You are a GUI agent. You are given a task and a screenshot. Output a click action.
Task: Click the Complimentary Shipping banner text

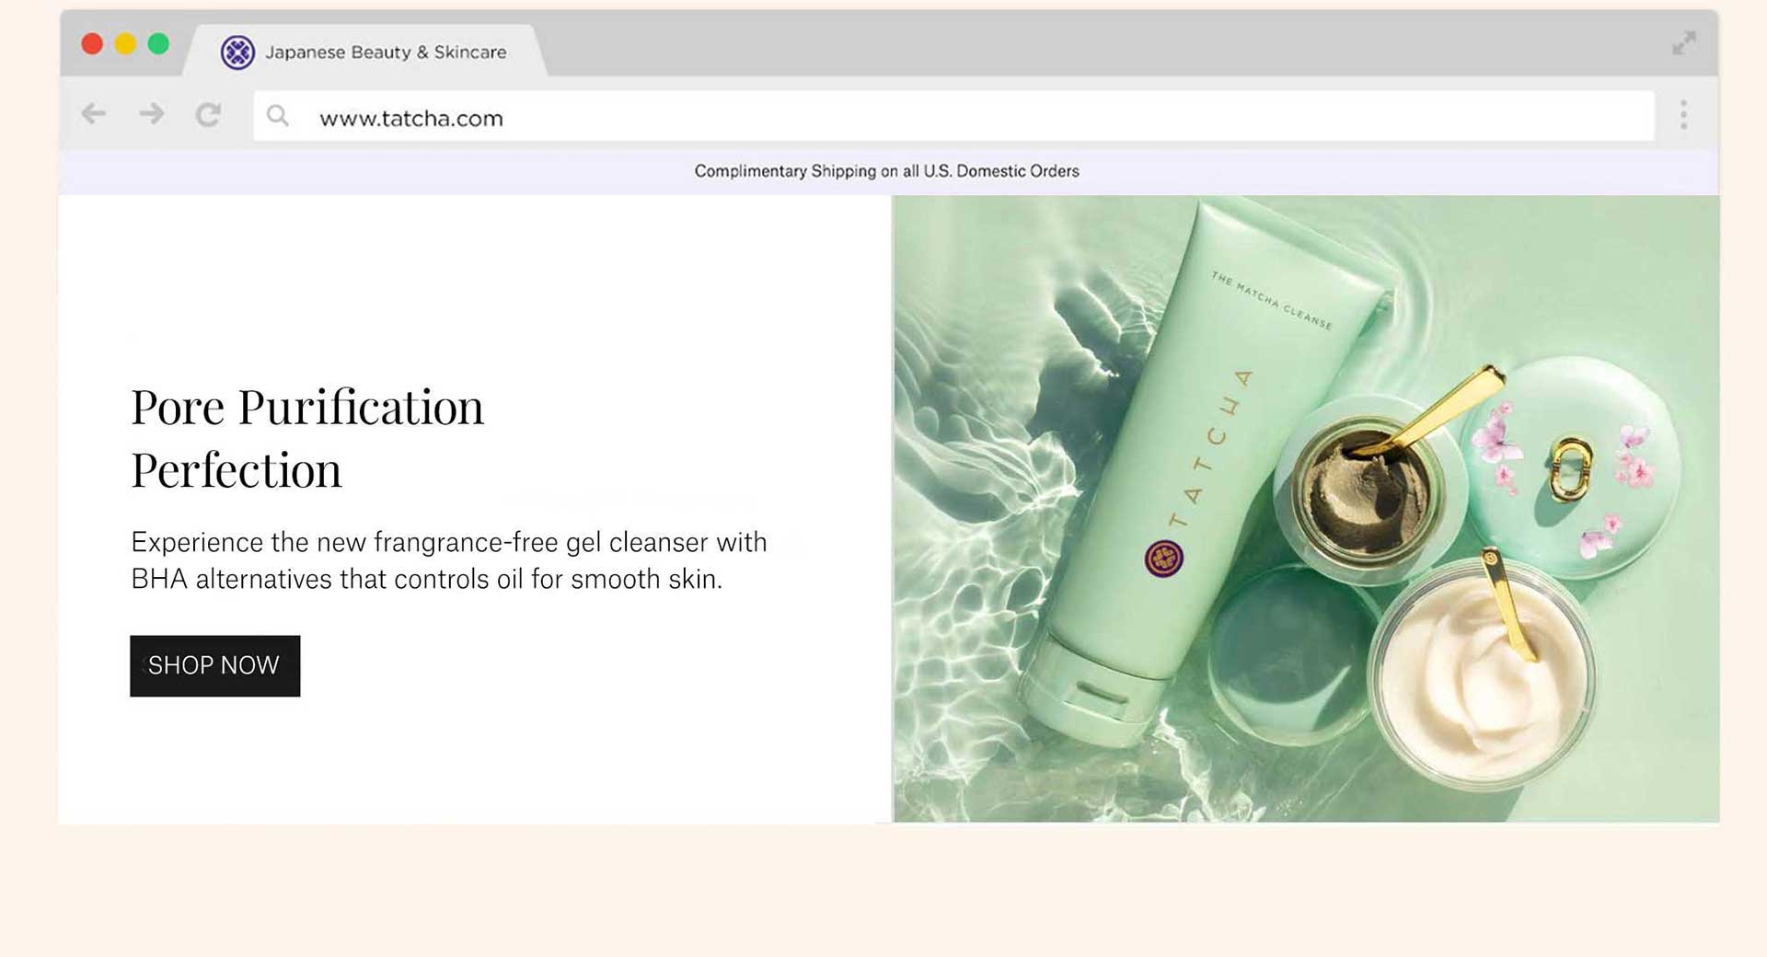(x=886, y=171)
